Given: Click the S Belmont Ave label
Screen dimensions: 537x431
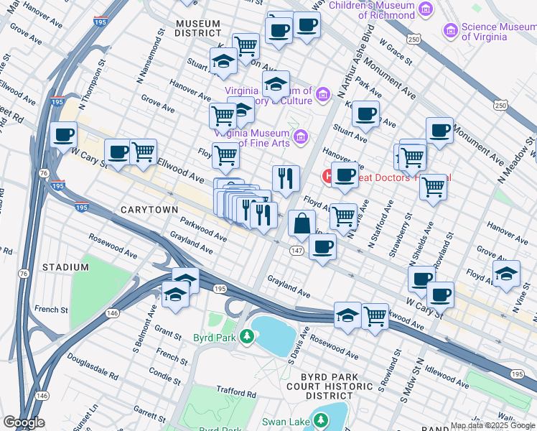Looking at the screenshot, I should pos(145,329).
